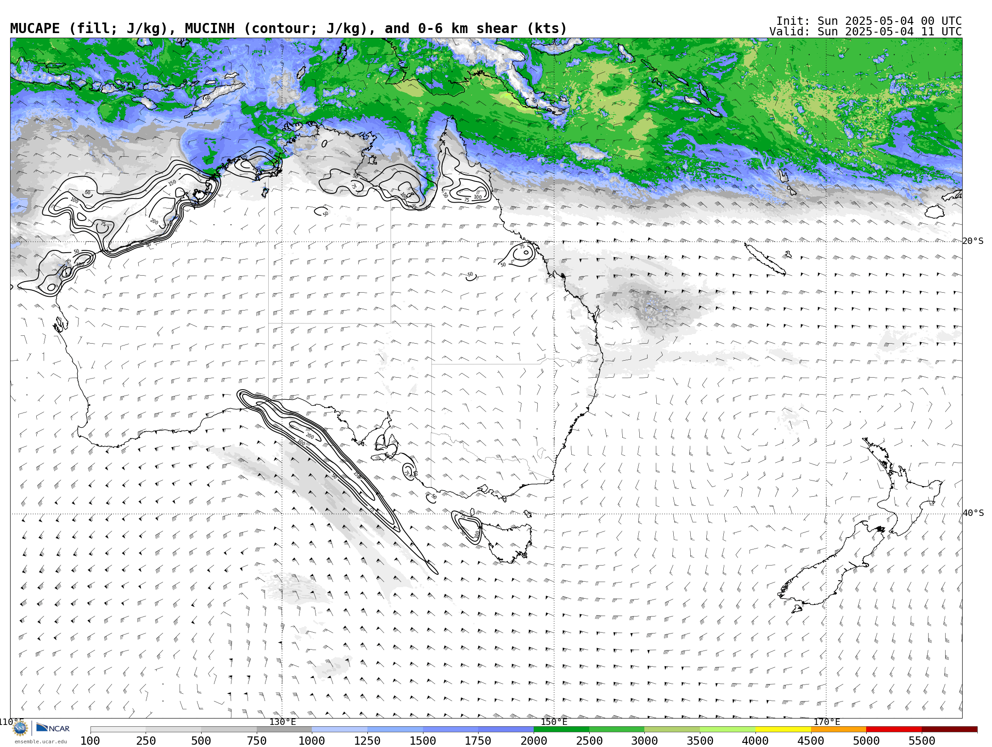
Task: Click the NSF logo emblem
Action: 20,728
